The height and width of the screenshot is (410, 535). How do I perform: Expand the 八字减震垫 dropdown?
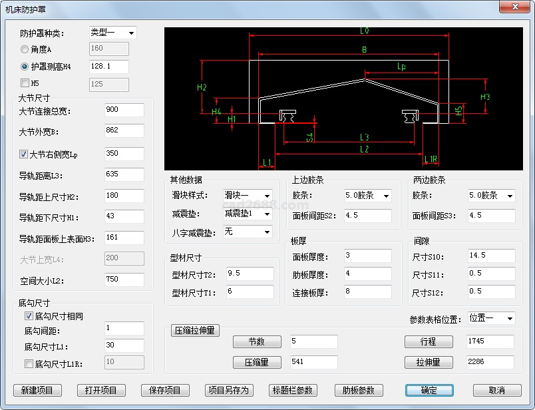point(248,232)
